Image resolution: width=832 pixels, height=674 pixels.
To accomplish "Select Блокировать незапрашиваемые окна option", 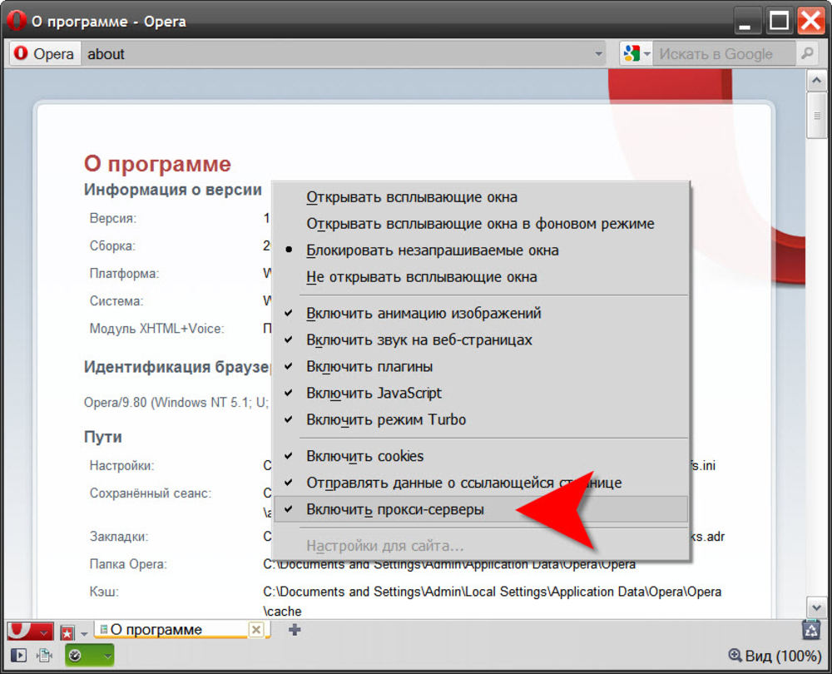I will (481, 250).
